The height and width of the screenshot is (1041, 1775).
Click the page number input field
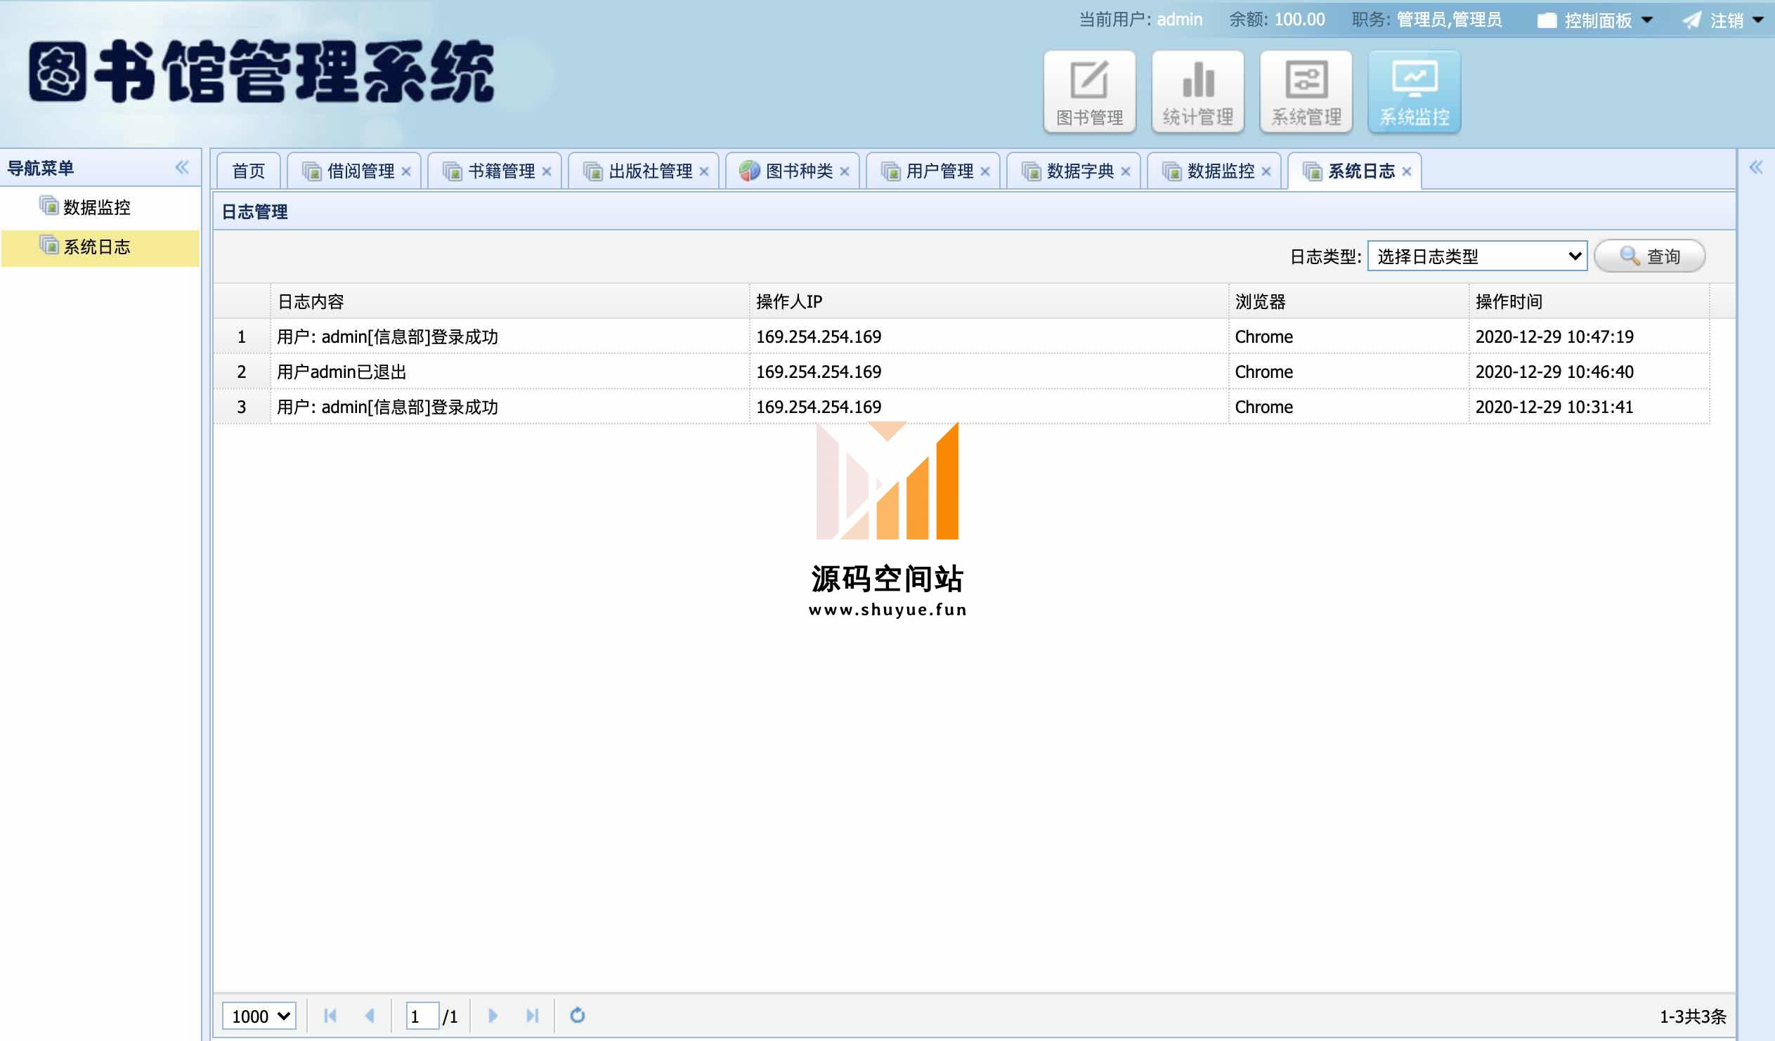tap(422, 1016)
